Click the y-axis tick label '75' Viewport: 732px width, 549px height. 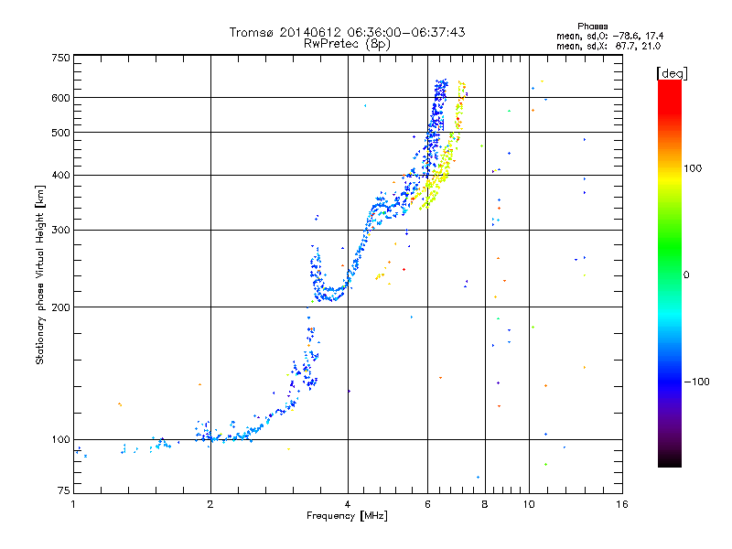click(x=64, y=490)
